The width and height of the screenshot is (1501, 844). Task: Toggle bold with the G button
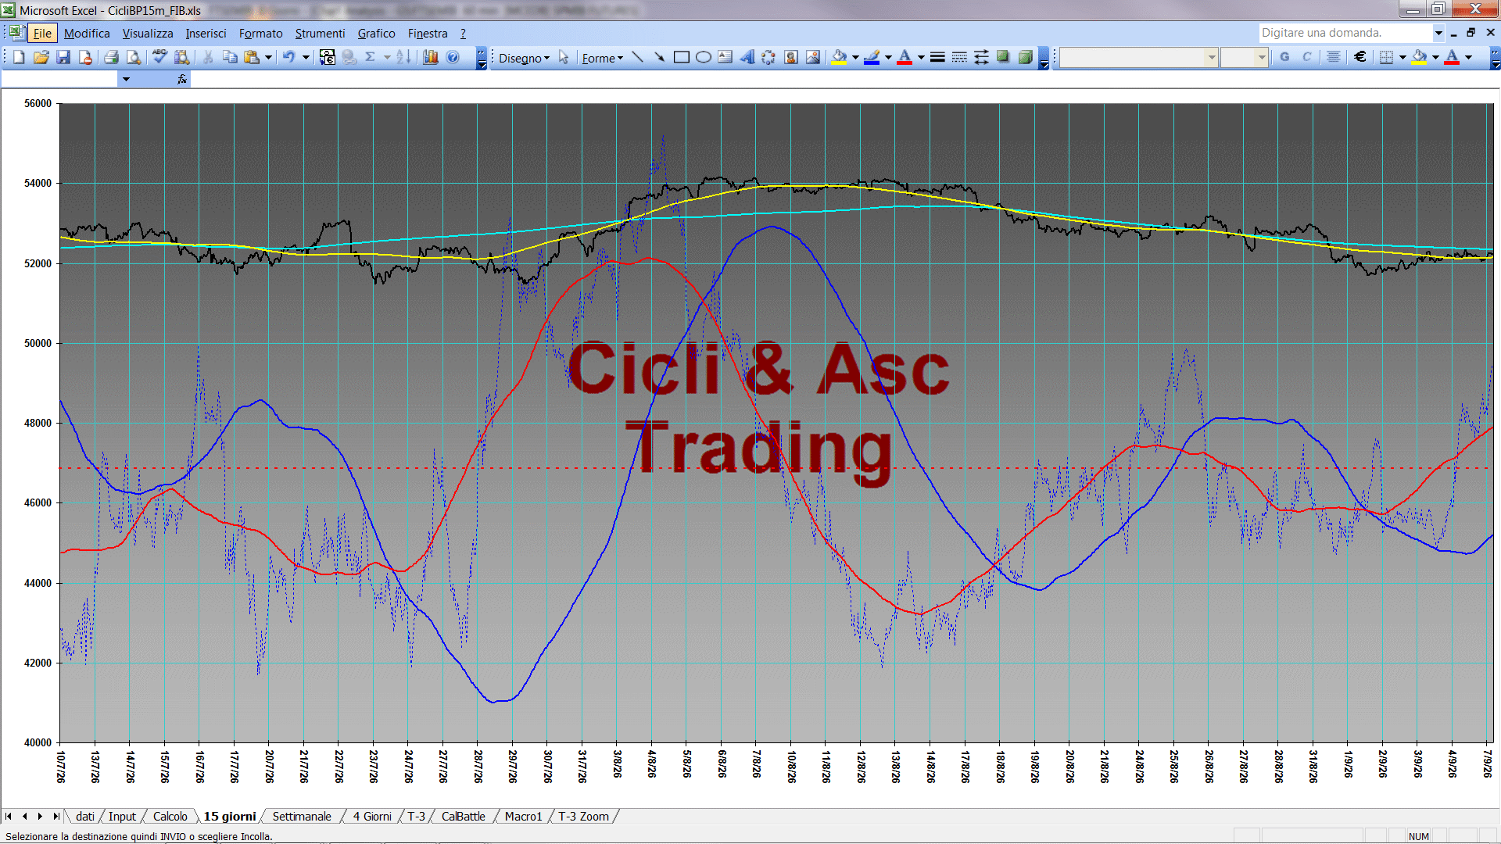point(1284,57)
